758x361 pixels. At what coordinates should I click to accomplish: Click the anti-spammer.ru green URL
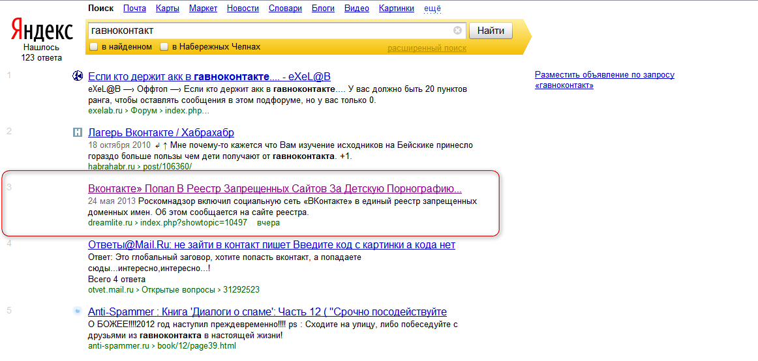coord(119,346)
